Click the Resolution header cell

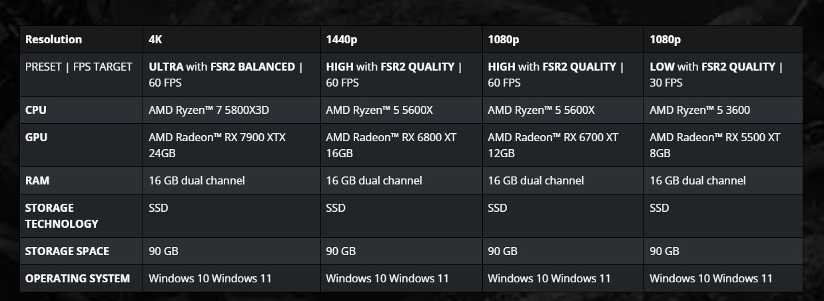54,39
